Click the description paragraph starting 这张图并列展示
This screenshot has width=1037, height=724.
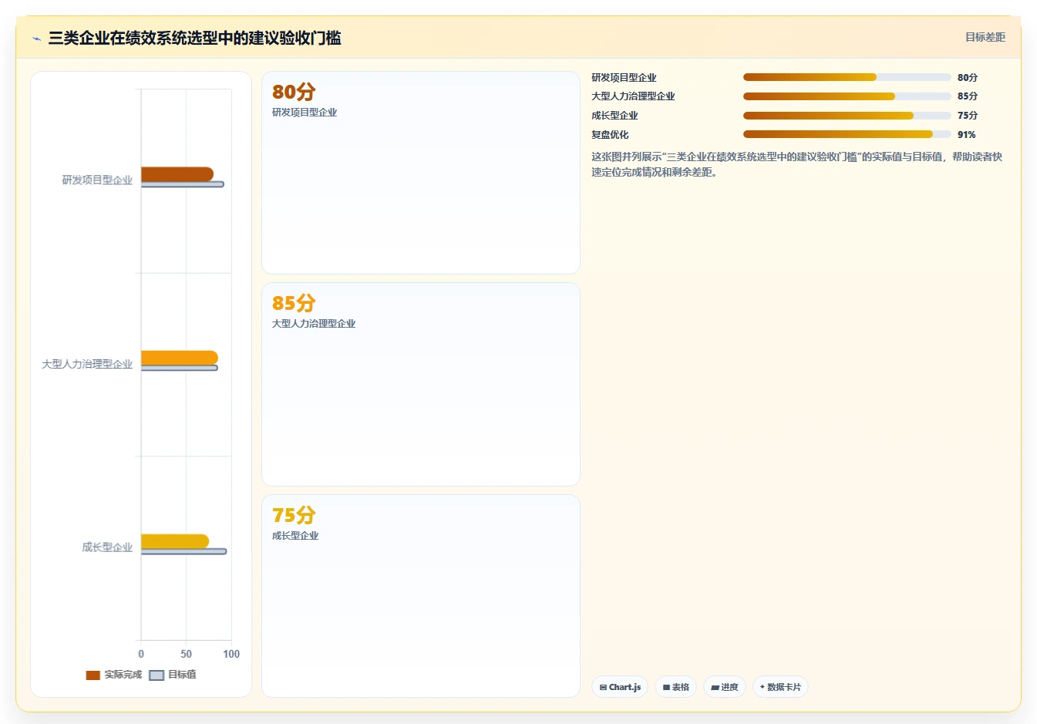[796, 164]
